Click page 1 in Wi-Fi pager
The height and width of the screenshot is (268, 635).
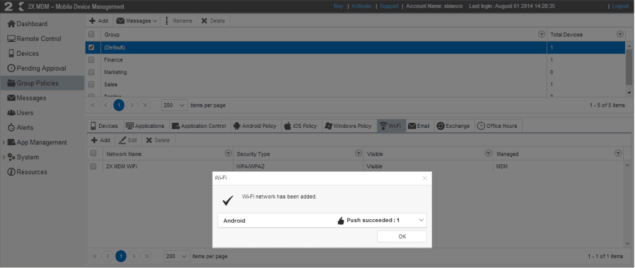[x=121, y=256]
